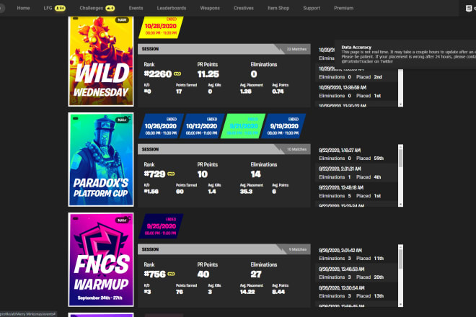Click the rank value "#729"
The width and height of the screenshot is (476, 317).
pyautogui.click(x=155, y=174)
